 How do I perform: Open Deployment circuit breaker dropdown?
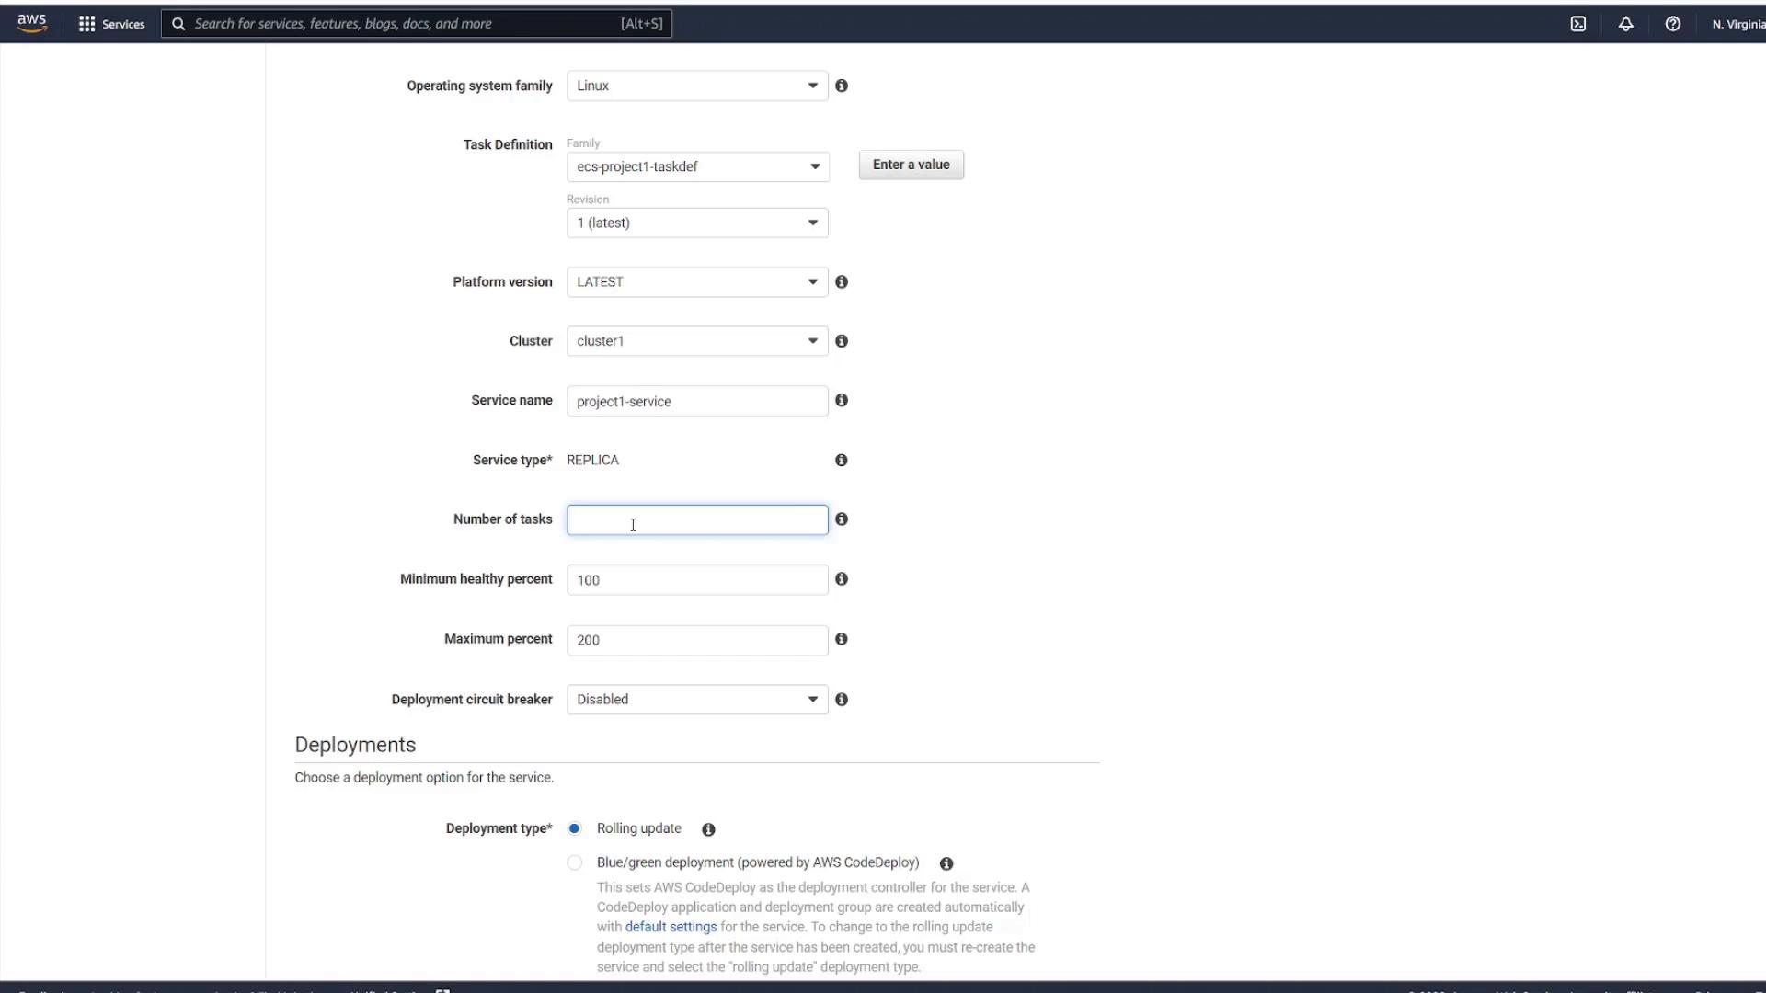[697, 700]
